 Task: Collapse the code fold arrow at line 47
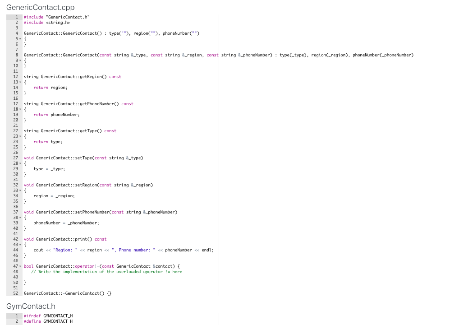pos(20,266)
